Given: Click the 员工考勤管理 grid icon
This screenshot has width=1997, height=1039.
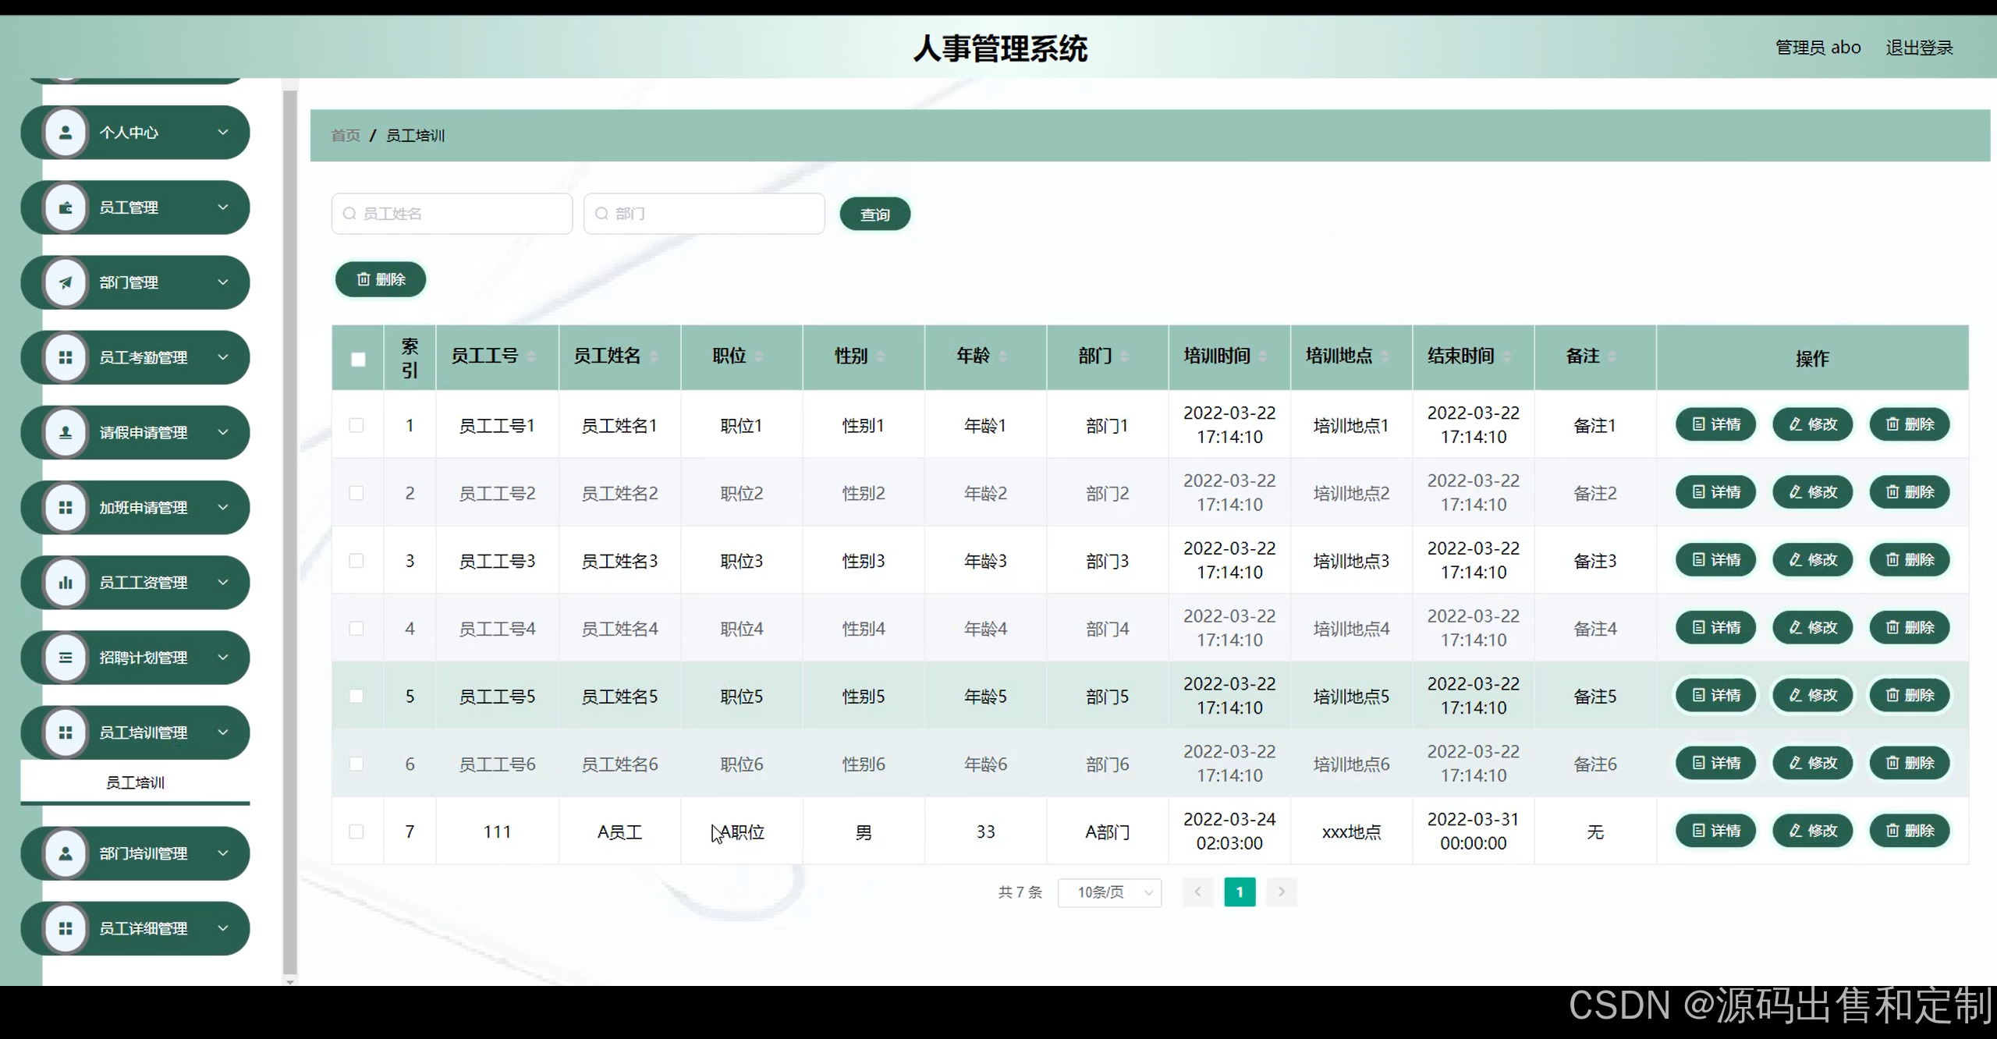Looking at the screenshot, I should click(66, 357).
